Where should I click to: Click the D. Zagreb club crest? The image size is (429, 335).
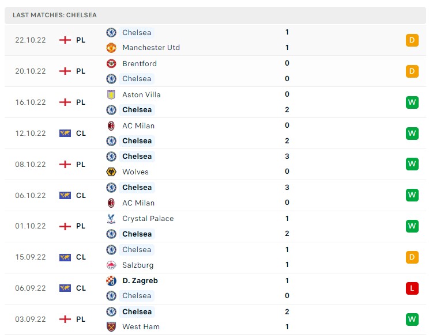(x=111, y=281)
